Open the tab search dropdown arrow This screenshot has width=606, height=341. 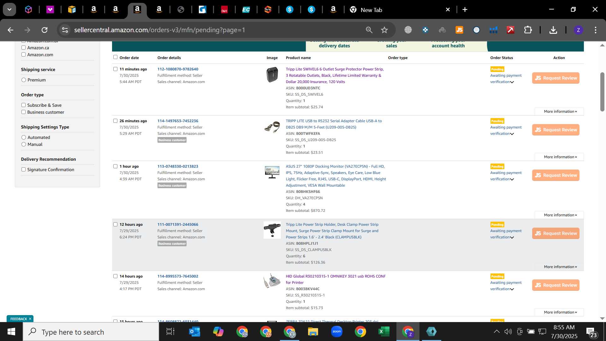[9, 9]
